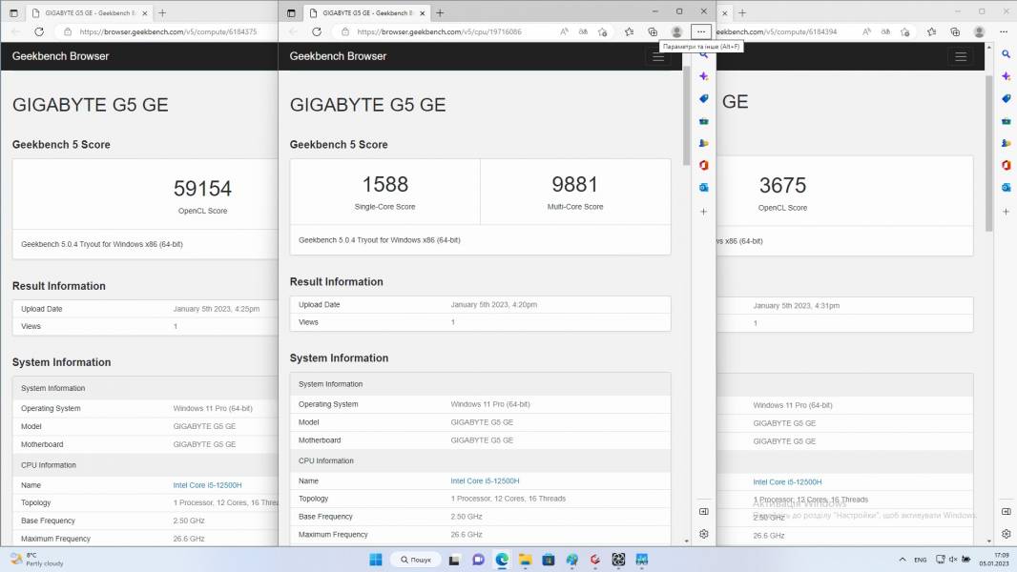Viewport: 1017px width, 572px height.
Task: Click the 59154 OpenCL Score in left window
Action: (202, 189)
